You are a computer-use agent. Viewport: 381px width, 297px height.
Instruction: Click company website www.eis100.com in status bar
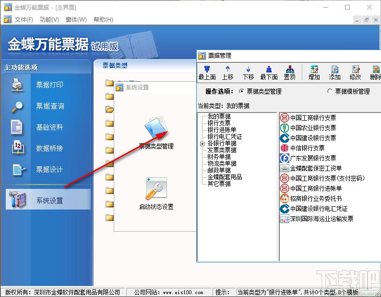pos(183,292)
